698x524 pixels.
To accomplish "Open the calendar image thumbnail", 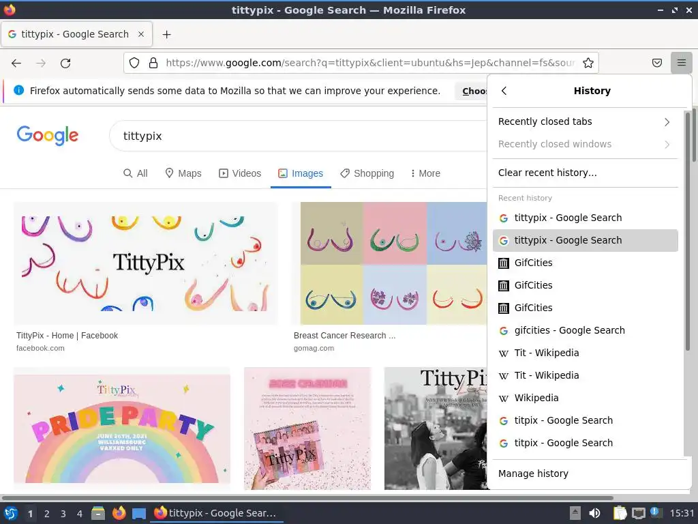I will [x=307, y=428].
